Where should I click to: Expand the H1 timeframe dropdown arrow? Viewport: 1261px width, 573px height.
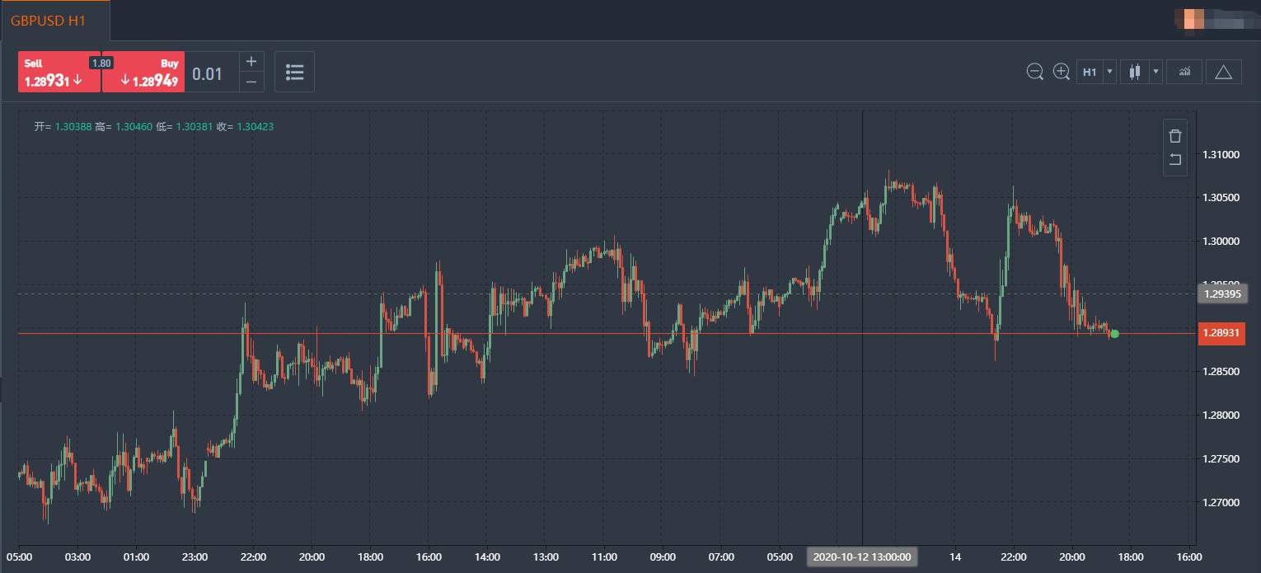pyautogui.click(x=1109, y=72)
